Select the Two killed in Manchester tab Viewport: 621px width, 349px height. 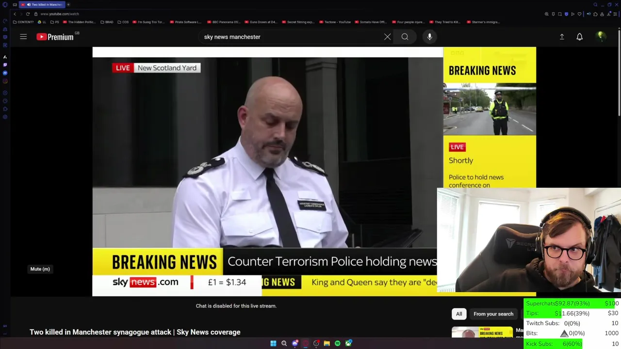[x=43, y=4]
